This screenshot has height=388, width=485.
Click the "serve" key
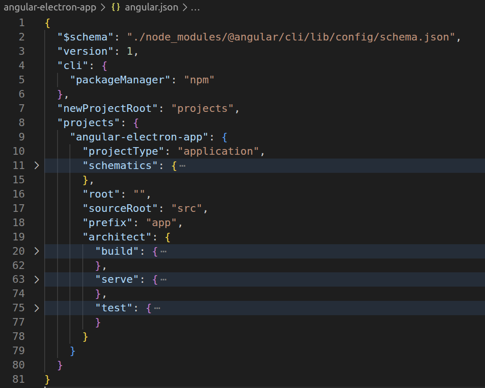coord(117,279)
